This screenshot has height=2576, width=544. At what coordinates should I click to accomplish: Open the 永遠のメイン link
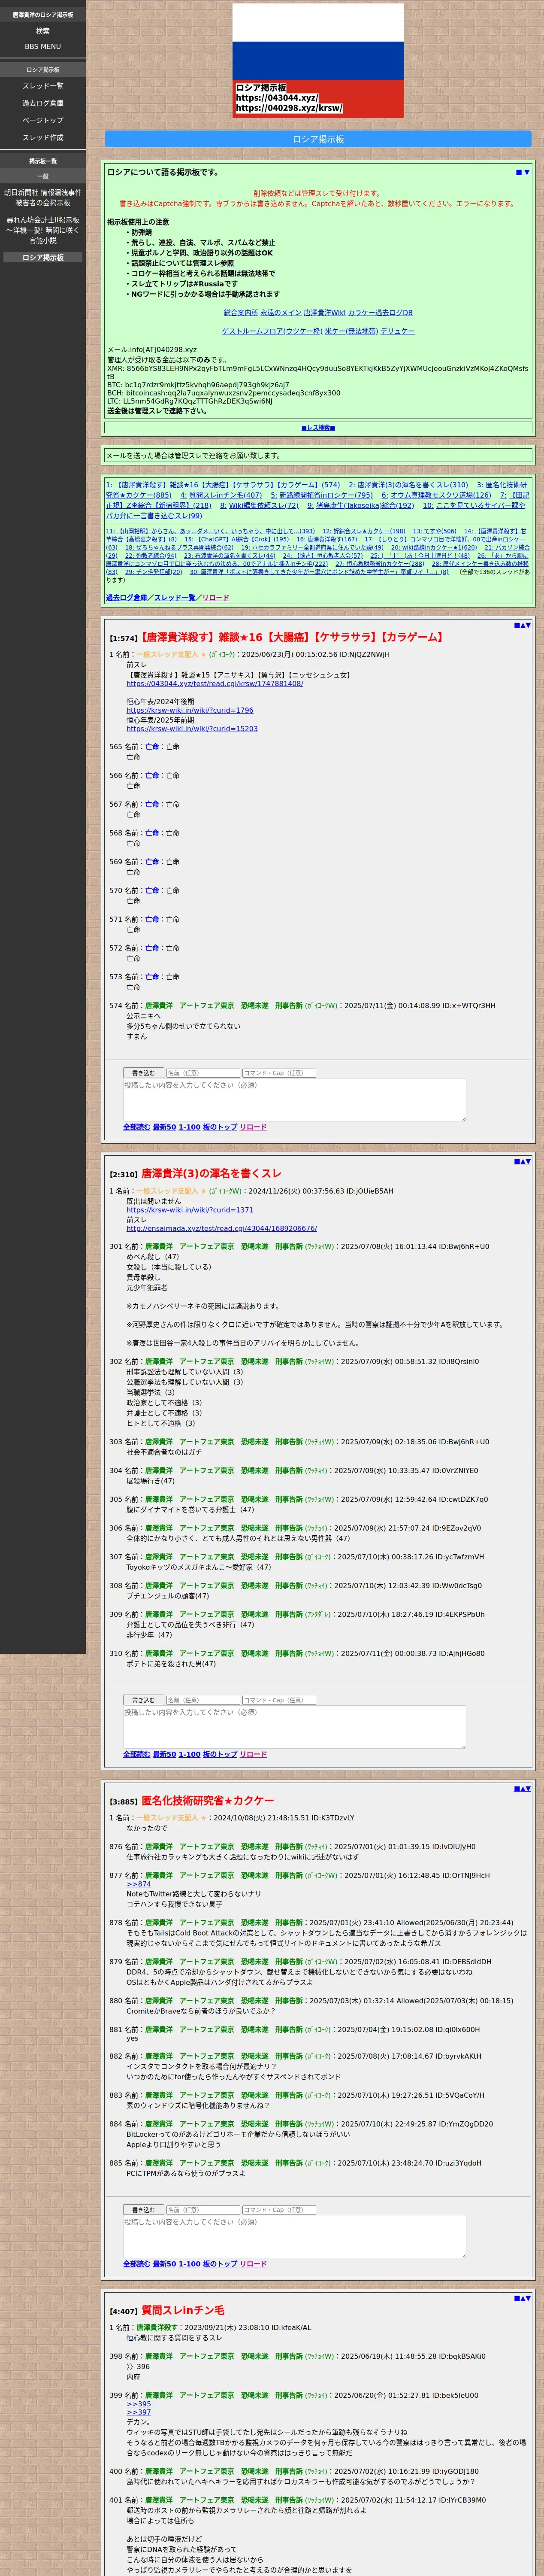(281, 313)
